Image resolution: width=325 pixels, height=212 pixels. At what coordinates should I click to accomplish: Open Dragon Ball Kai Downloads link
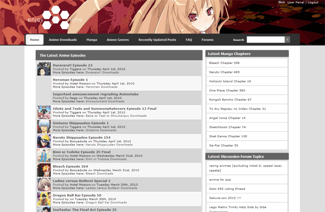106,202
